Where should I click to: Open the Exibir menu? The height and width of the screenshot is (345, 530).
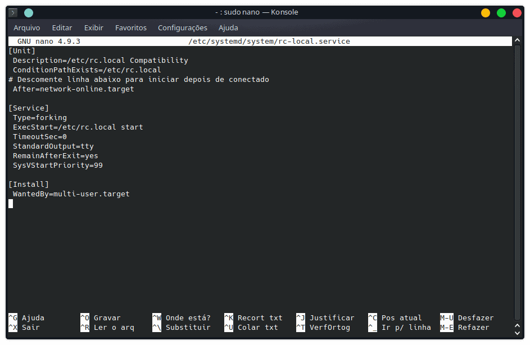[x=94, y=28]
